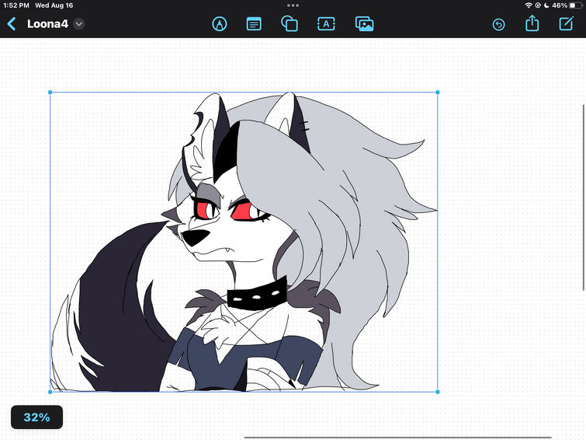Tap the Loona4 board title text
The height and width of the screenshot is (440, 586).
(47, 24)
